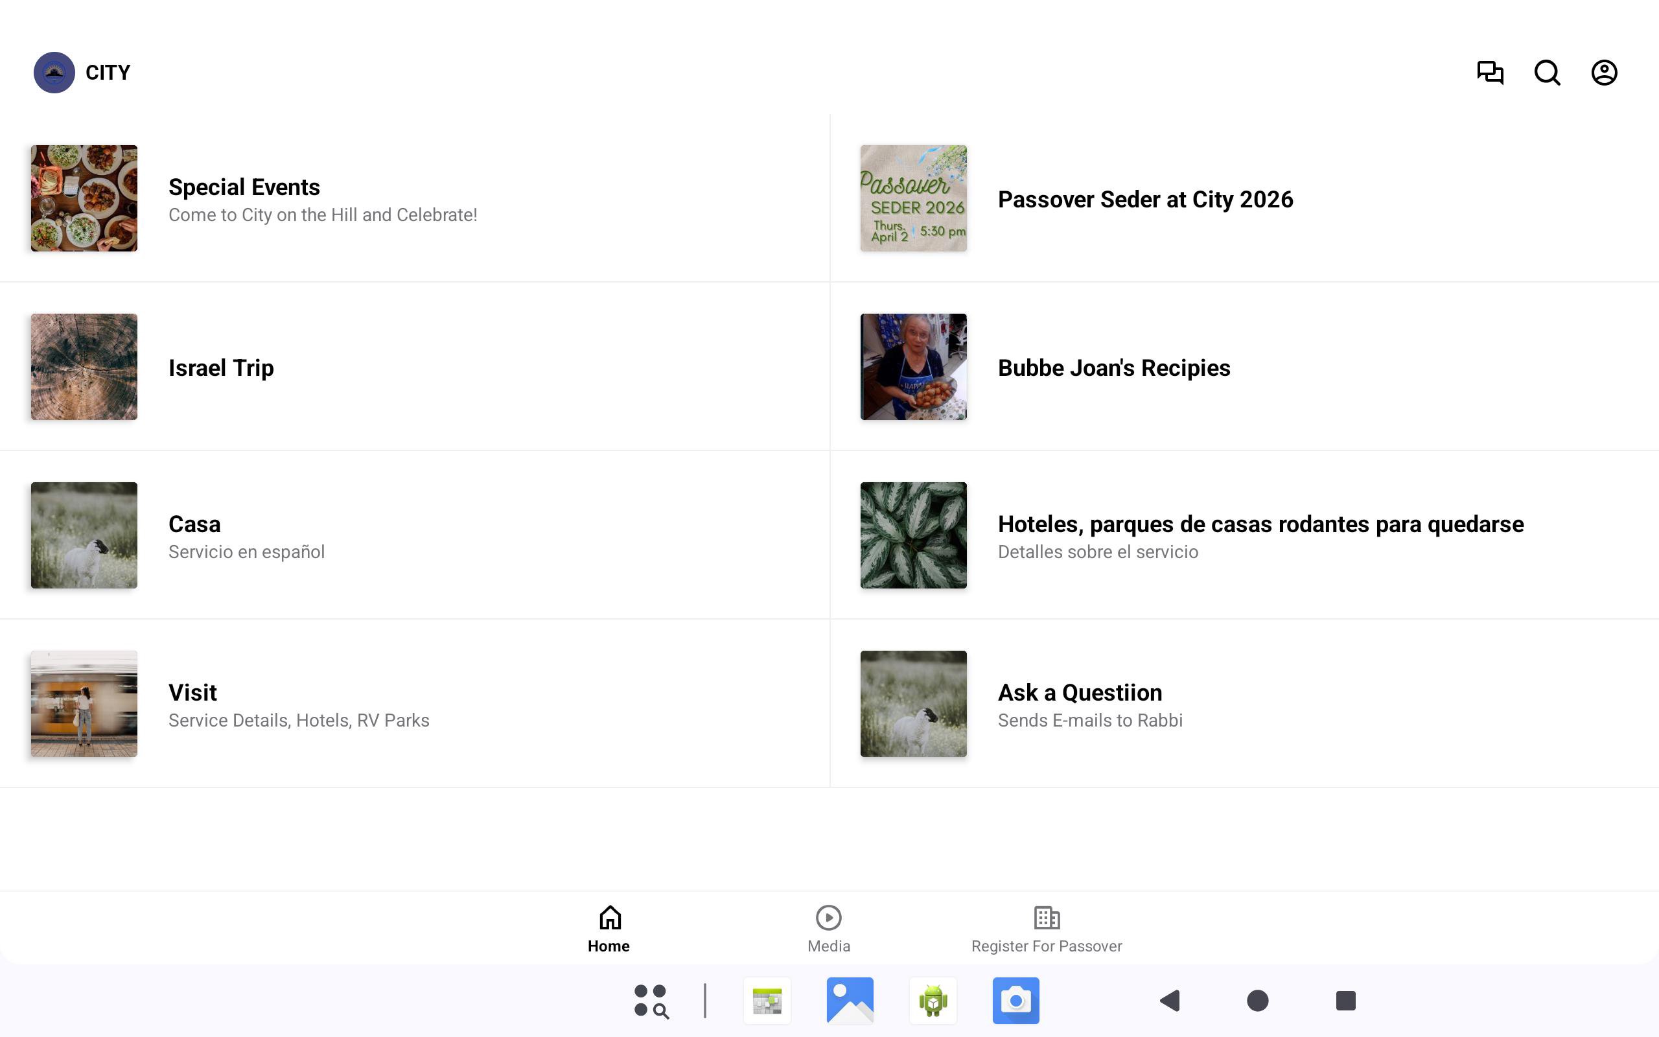The image size is (1659, 1037).
Task: Open Bubbe Joan's Recipies entry
Action: (x=1113, y=367)
